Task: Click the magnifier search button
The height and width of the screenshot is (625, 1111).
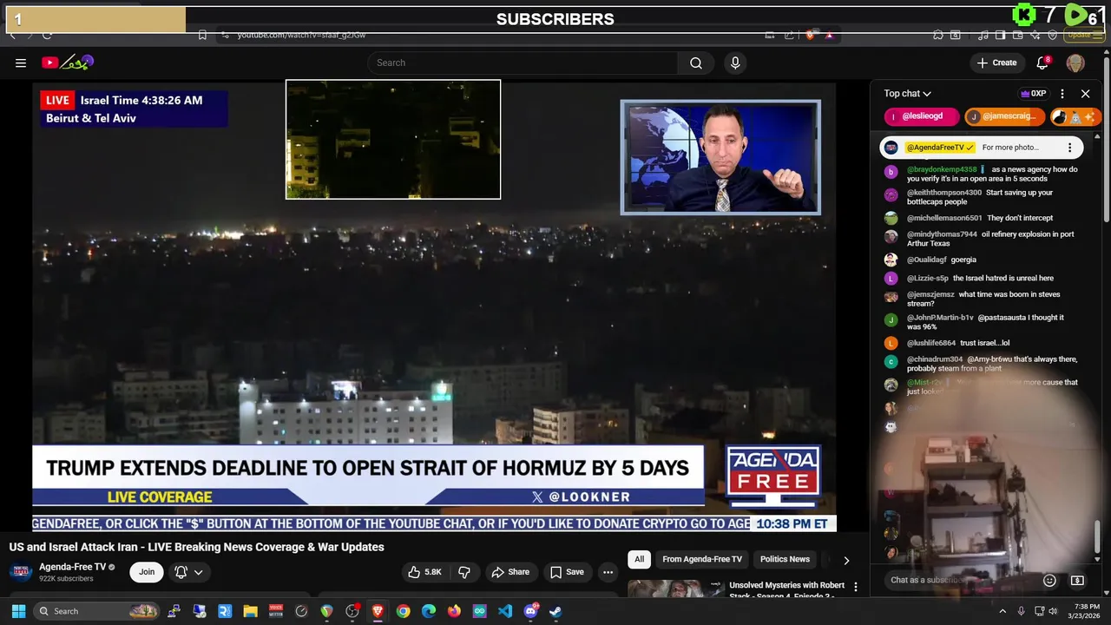Action: pyautogui.click(x=696, y=62)
